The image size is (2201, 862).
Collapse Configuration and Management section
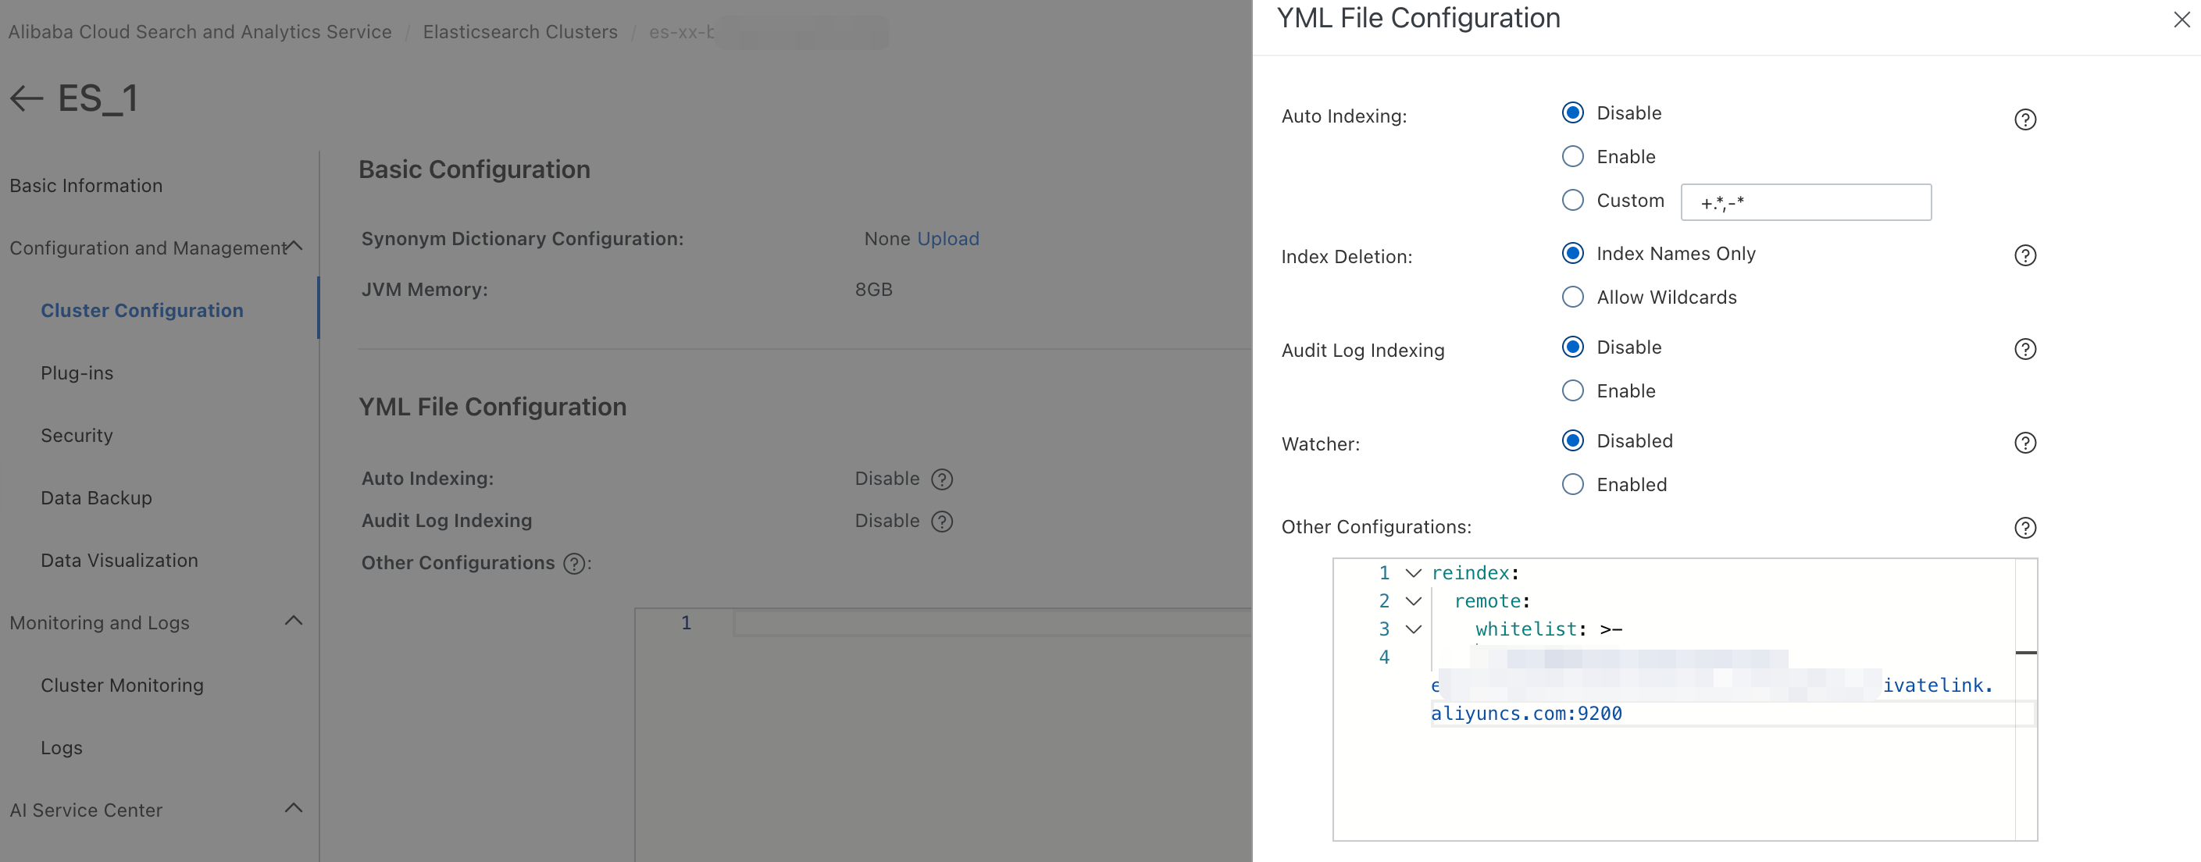click(294, 246)
